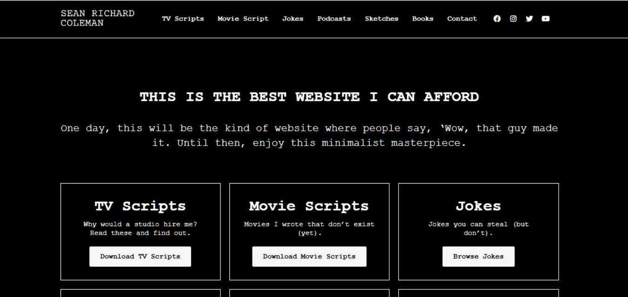Open the Podcasts navigation link

click(334, 19)
